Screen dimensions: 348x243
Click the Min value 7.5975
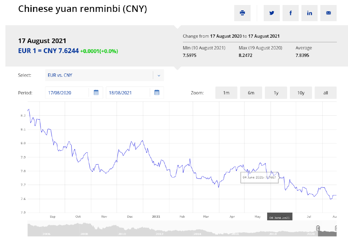189,55
